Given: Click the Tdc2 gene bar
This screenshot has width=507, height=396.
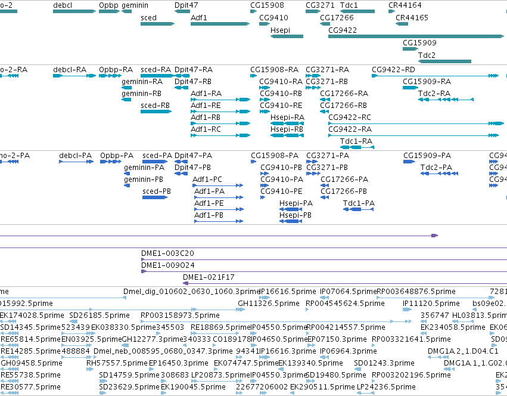Looking at the screenshot, I should pyautogui.click(x=444, y=61).
